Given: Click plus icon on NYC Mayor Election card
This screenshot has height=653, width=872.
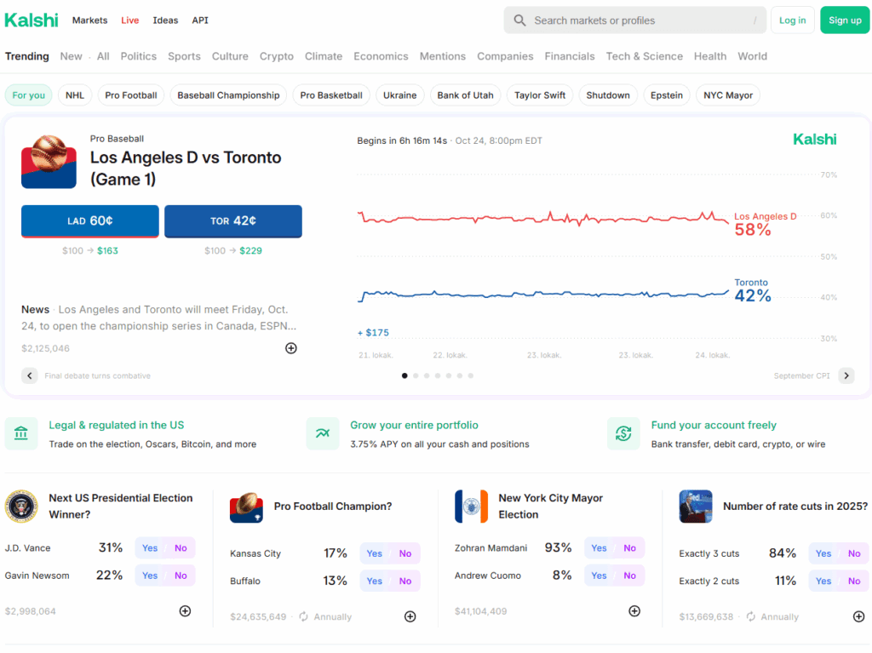Looking at the screenshot, I should (x=634, y=610).
